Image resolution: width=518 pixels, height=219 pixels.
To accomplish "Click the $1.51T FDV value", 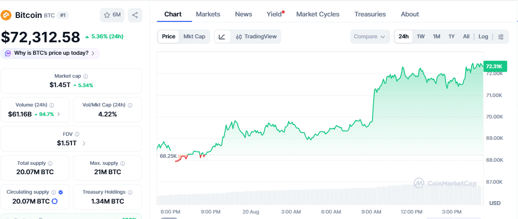I will [67, 143].
